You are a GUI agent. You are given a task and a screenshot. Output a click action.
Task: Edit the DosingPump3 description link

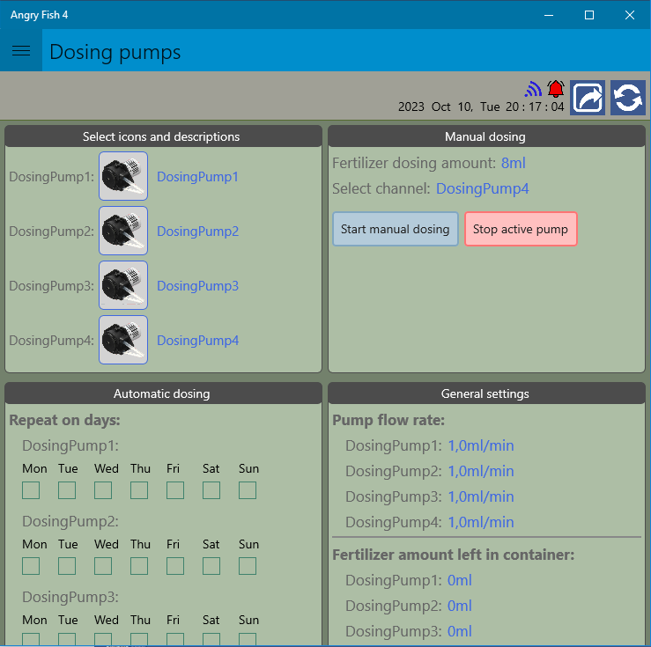pyautogui.click(x=197, y=286)
